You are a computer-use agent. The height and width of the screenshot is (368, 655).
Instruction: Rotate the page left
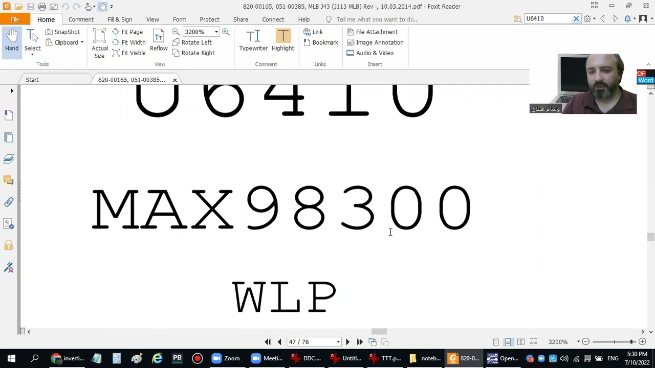[192, 42]
